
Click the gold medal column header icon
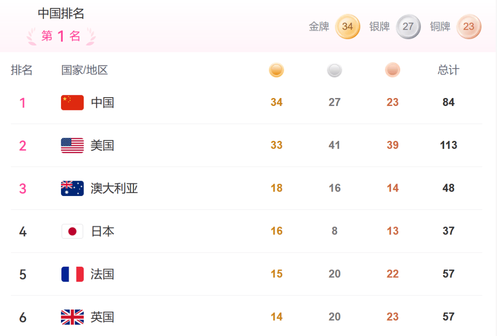tap(277, 70)
